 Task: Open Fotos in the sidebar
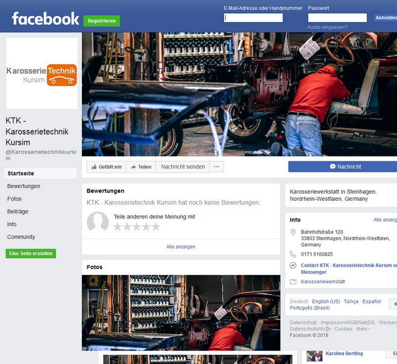click(x=14, y=199)
